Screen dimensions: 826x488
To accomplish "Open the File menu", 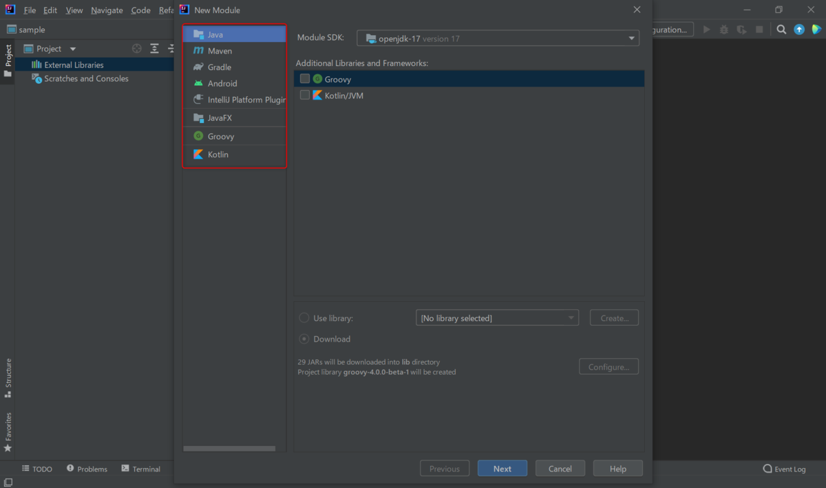I will tap(30, 10).
